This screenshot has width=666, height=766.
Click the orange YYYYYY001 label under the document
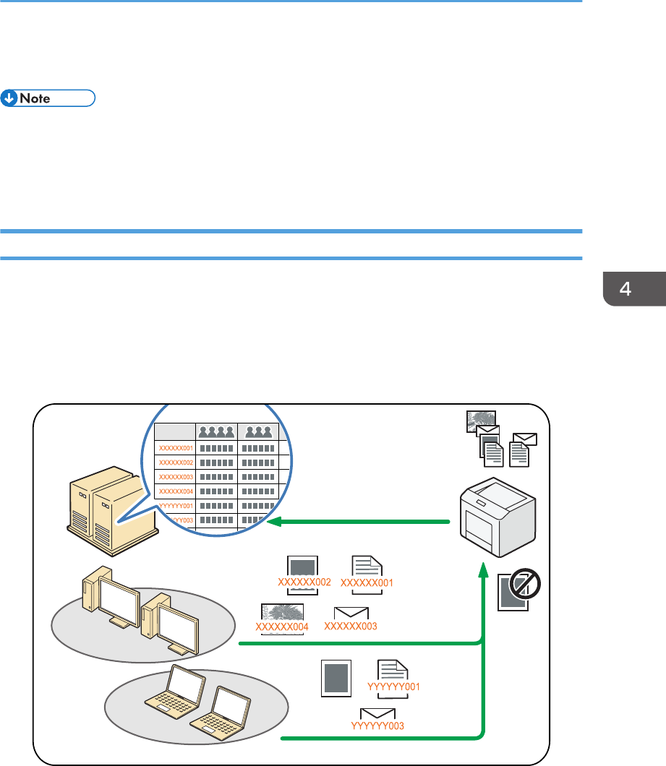coord(393,687)
